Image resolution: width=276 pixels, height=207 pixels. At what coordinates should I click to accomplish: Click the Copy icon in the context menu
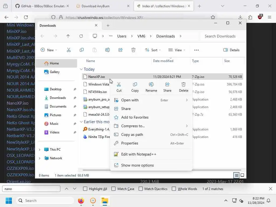tap(135, 84)
